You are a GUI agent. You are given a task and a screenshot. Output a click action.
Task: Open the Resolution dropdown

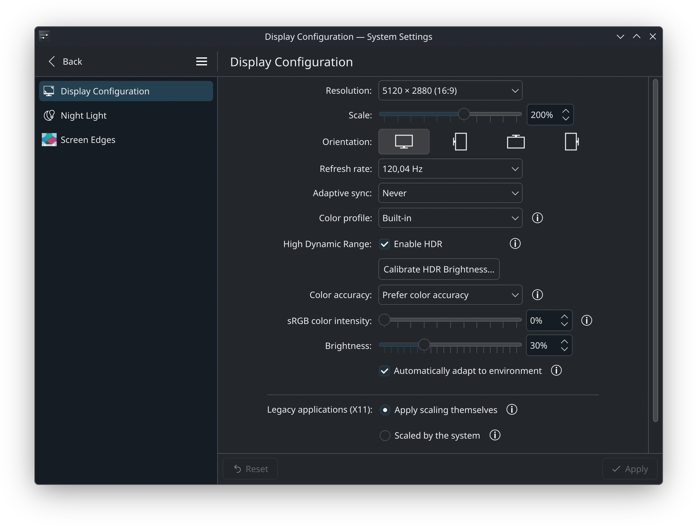tap(450, 90)
